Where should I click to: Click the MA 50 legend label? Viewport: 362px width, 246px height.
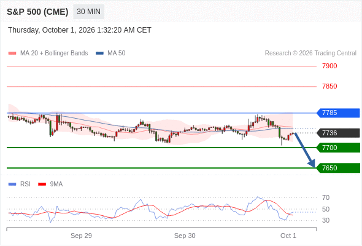(117, 54)
